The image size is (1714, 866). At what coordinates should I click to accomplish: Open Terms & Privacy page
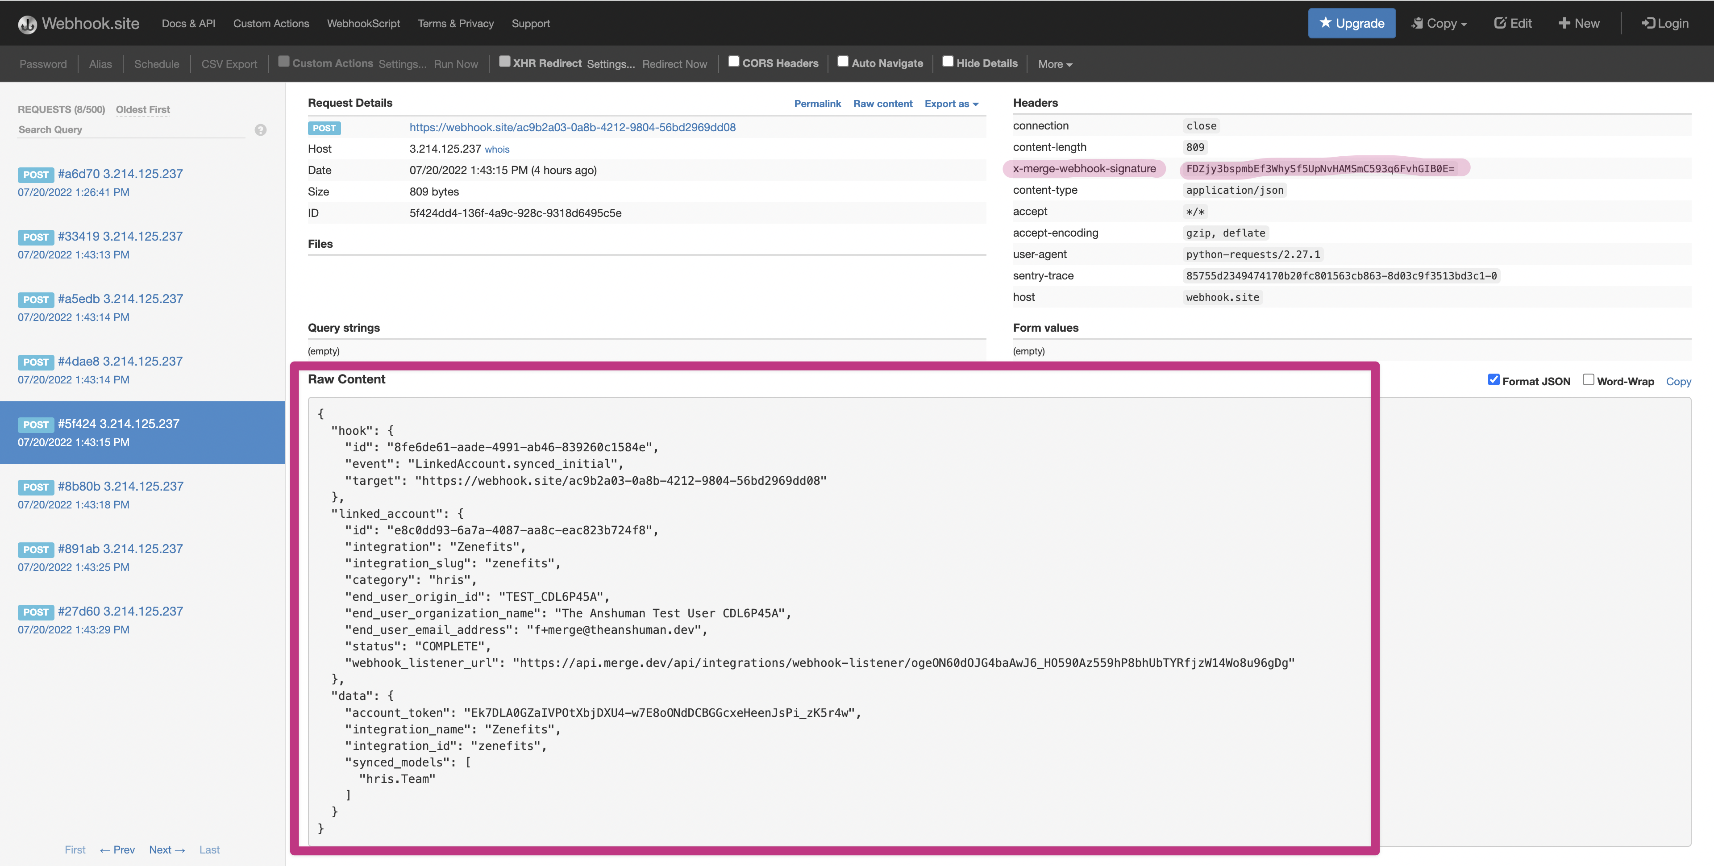[x=456, y=23]
